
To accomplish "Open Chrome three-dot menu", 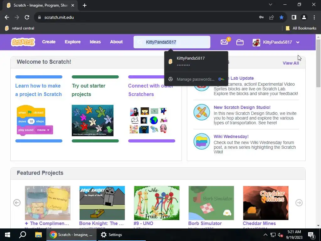I will [x=314, y=18].
